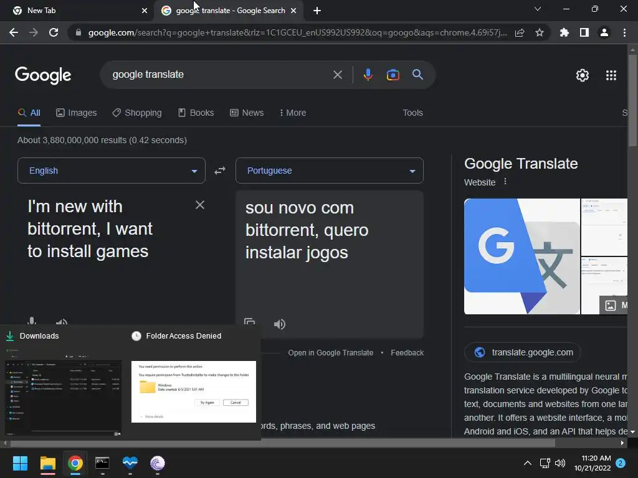
Task: Open the source language English dropdown
Action: (x=112, y=171)
